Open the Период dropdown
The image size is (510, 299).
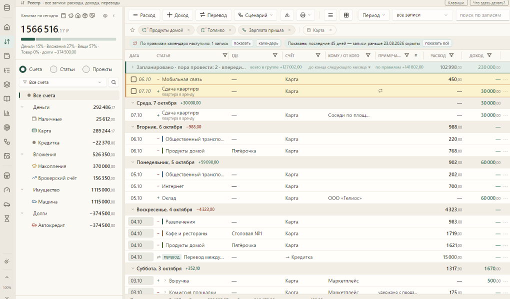click(x=373, y=15)
